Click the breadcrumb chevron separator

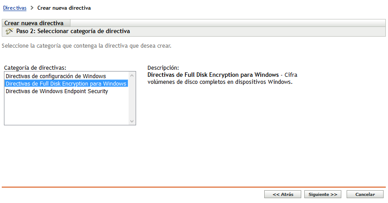click(32, 8)
